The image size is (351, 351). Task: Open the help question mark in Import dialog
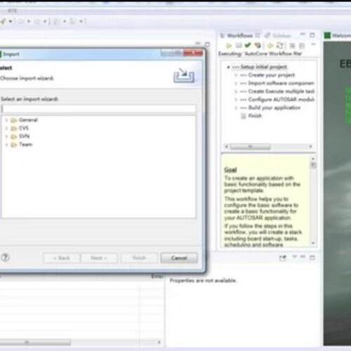pos(6,258)
